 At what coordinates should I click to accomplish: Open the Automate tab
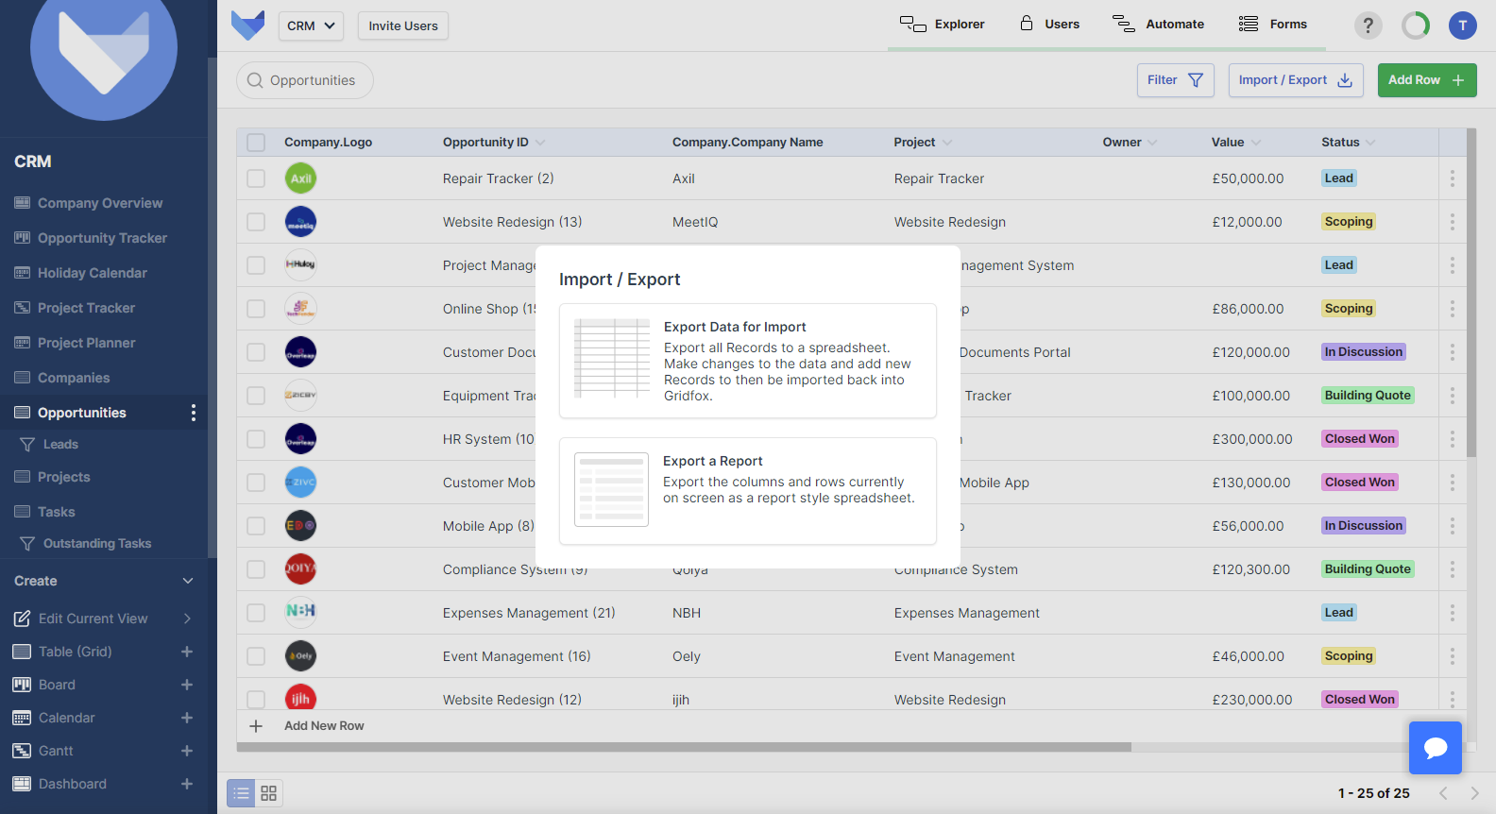click(1158, 25)
